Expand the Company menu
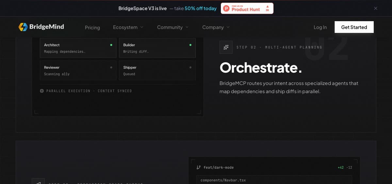392x184 pixels. click(216, 27)
